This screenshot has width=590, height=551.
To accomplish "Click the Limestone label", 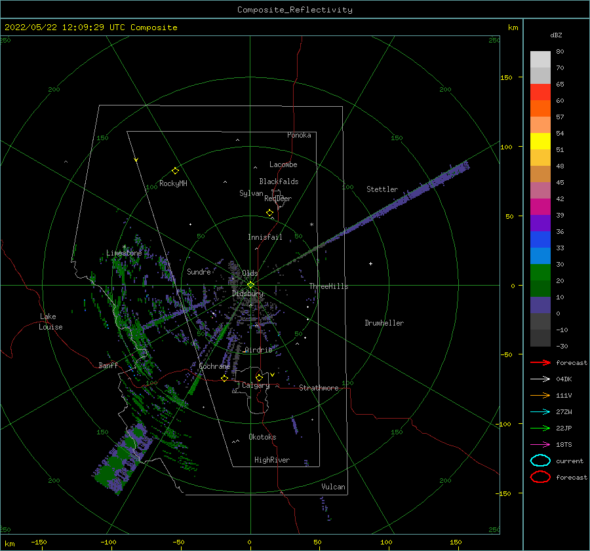I will click(124, 253).
